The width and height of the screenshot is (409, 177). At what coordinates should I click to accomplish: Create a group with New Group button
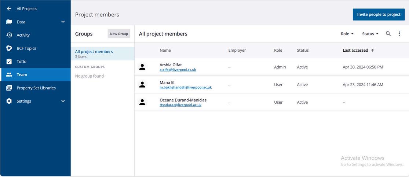pos(119,34)
